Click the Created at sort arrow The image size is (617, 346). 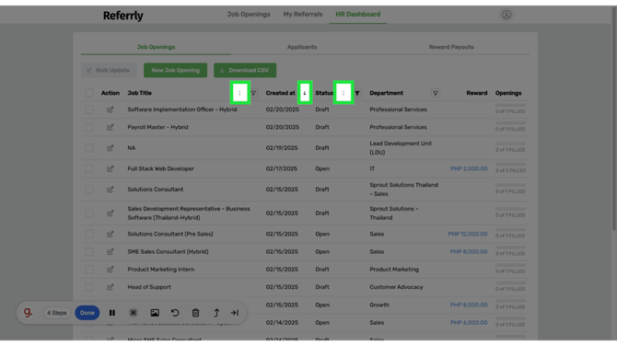(305, 93)
